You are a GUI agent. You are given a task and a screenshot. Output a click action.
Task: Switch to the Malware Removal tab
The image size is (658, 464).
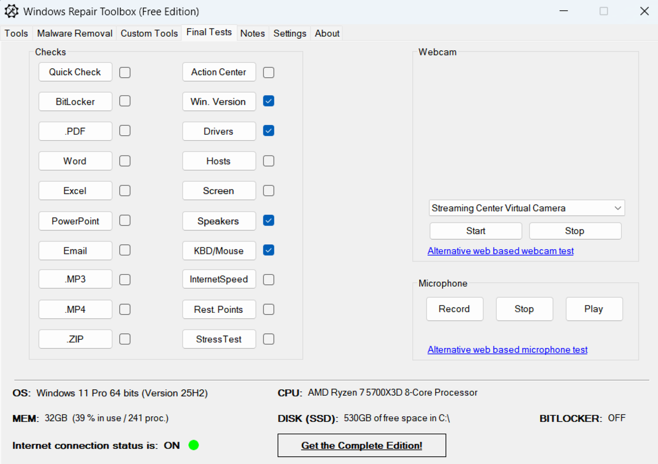click(75, 33)
